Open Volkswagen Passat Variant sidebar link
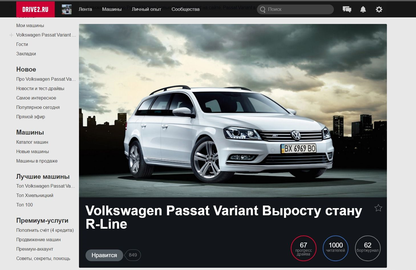416x270 pixels. pos(46,35)
